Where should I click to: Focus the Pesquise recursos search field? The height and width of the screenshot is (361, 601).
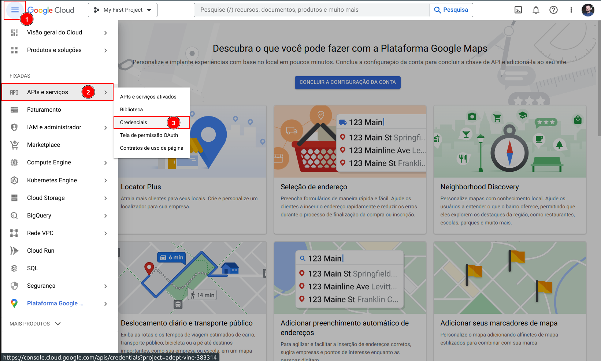coord(312,10)
